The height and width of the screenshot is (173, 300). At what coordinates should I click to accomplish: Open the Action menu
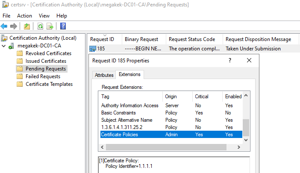click(x=24, y=16)
